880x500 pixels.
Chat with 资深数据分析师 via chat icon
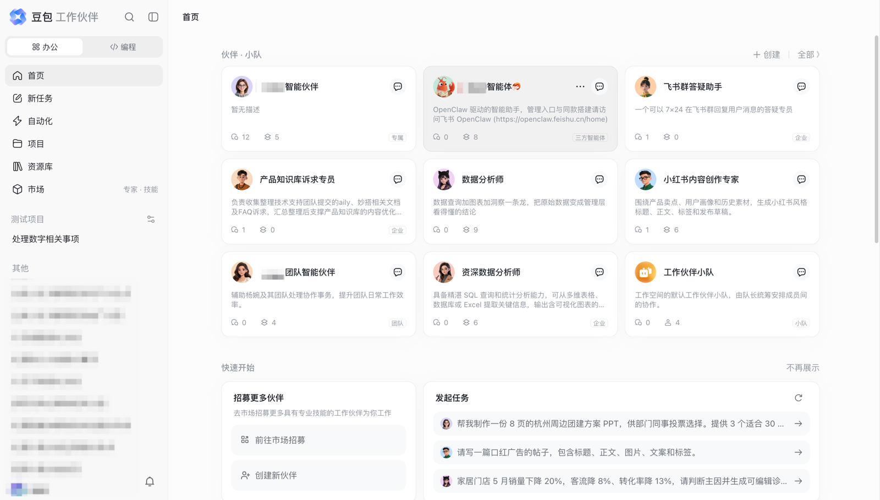tap(599, 272)
